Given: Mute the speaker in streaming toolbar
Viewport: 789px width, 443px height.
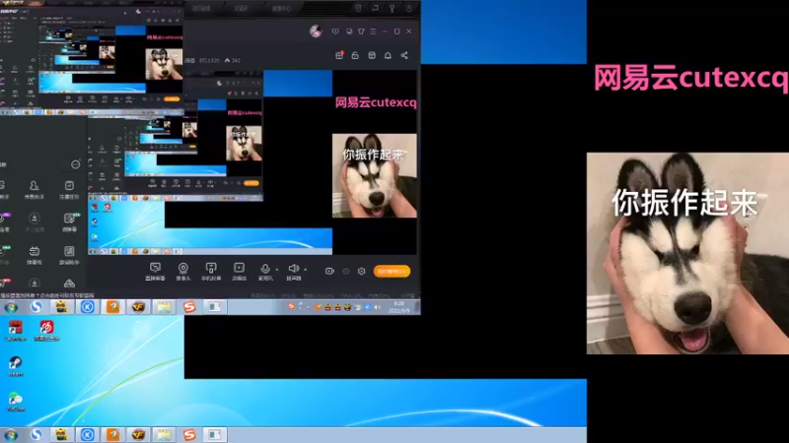Looking at the screenshot, I should [x=293, y=269].
